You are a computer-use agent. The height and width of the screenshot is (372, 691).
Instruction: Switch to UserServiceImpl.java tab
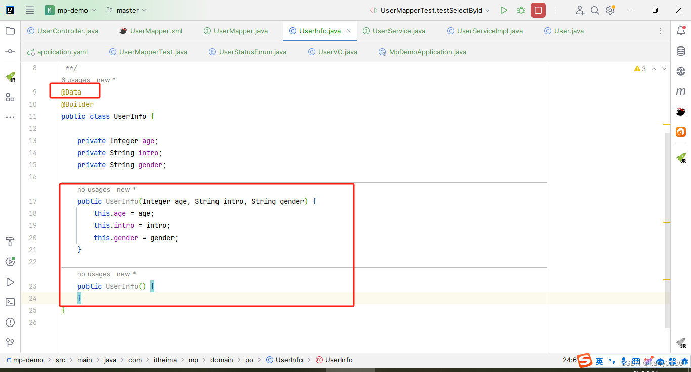tap(485, 31)
